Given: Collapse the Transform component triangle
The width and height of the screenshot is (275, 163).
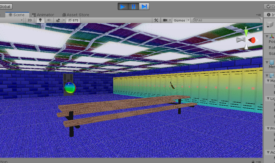Looking at the screenshot, I should click(x=267, y=36).
